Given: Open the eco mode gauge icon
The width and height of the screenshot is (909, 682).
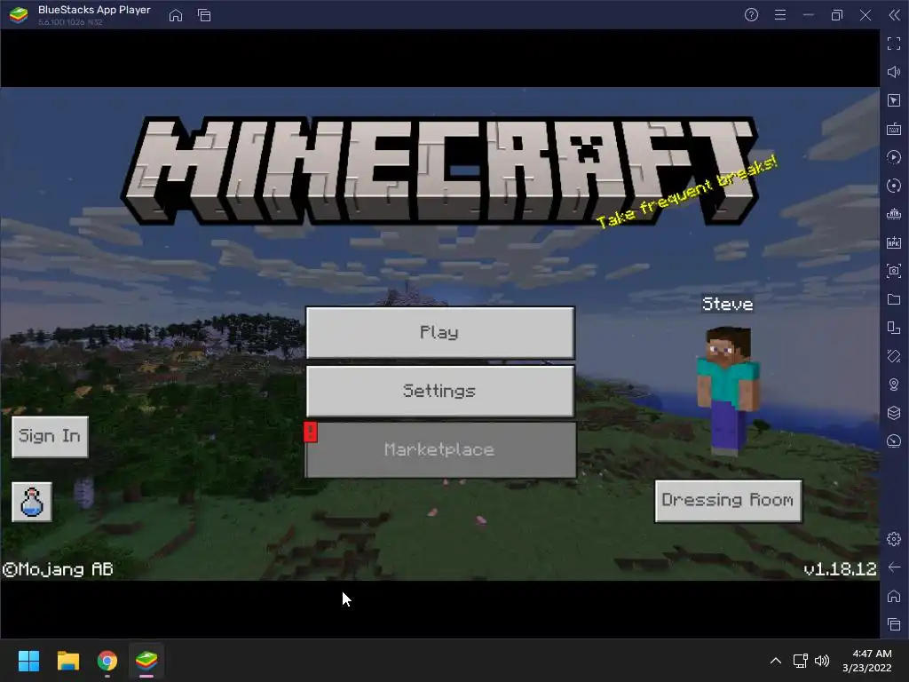Looking at the screenshot, I should (x=893, y=441).
